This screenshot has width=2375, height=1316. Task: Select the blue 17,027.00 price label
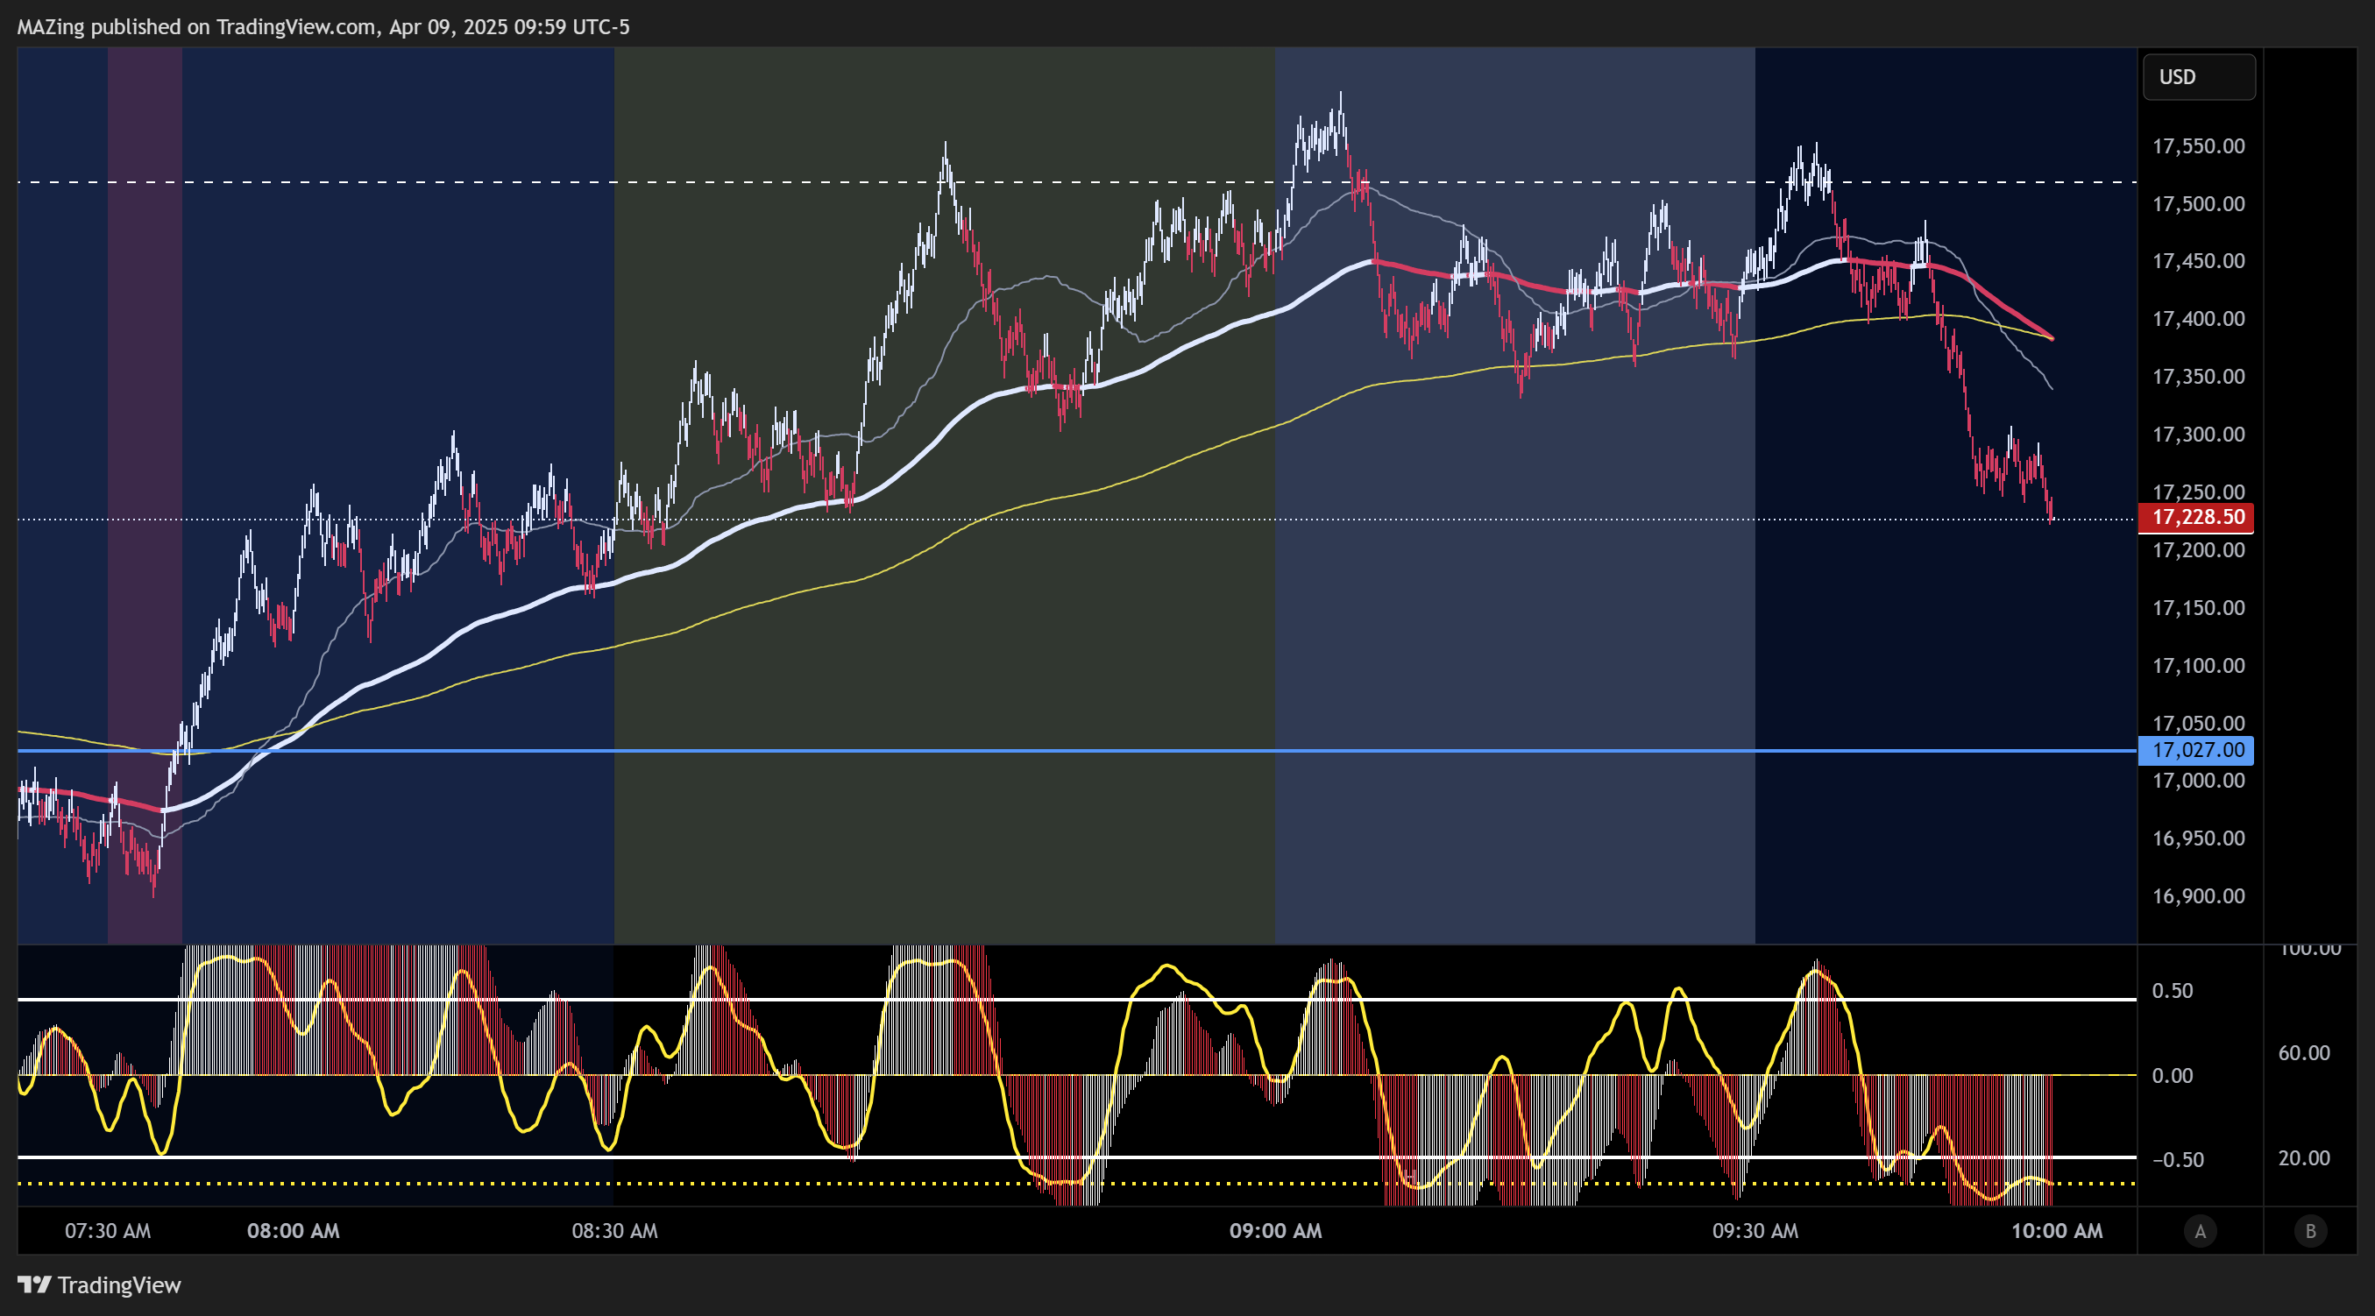(2196, 750)
